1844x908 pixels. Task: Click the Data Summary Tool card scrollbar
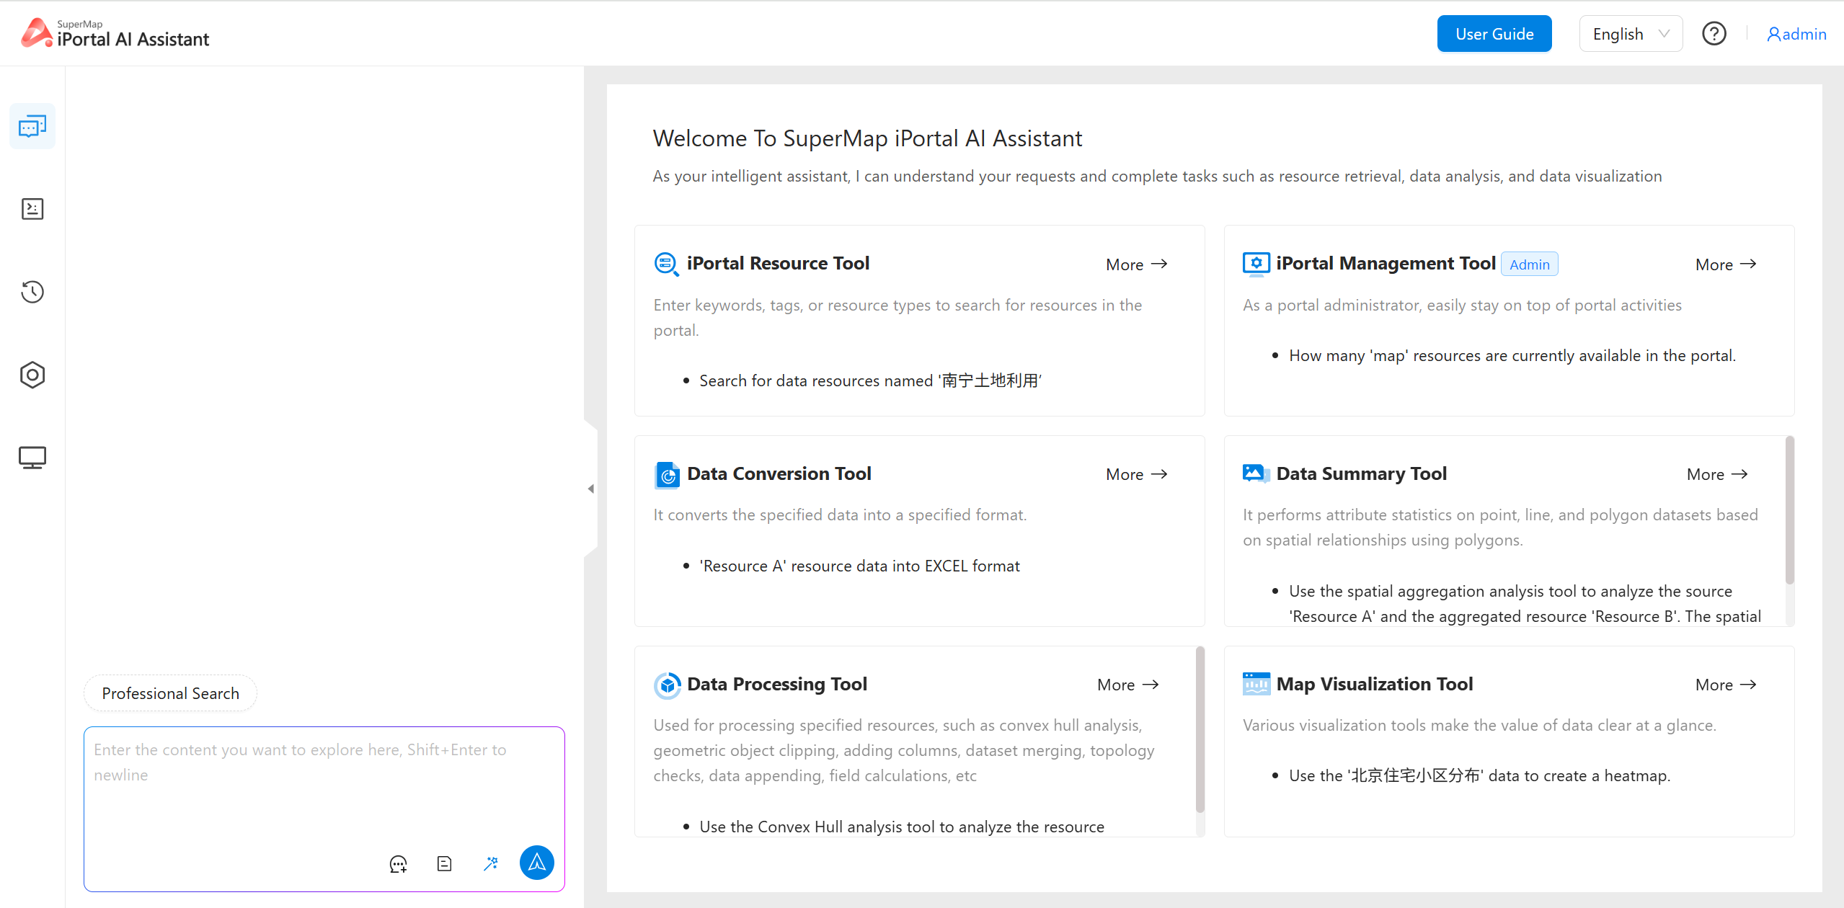1790,510
